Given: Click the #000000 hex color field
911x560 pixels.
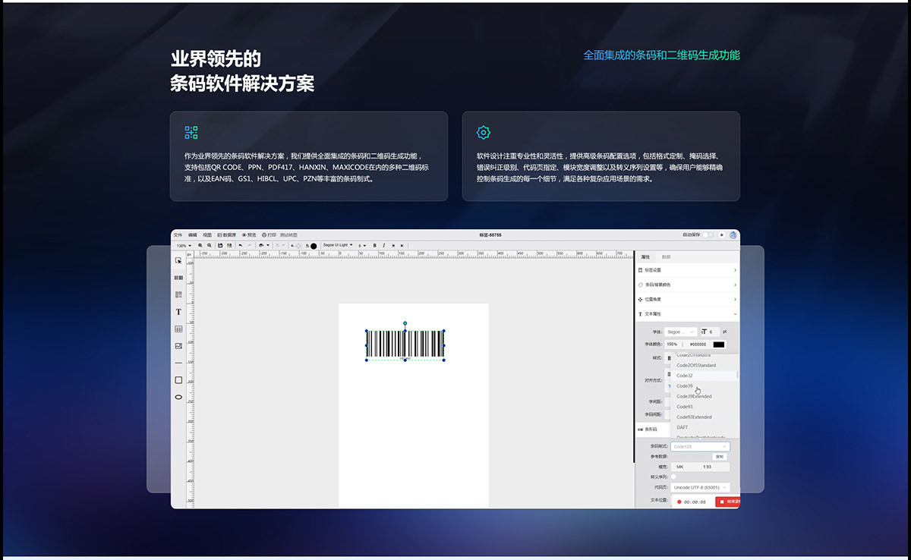Looking at the screenshot, I should point(698,344).
